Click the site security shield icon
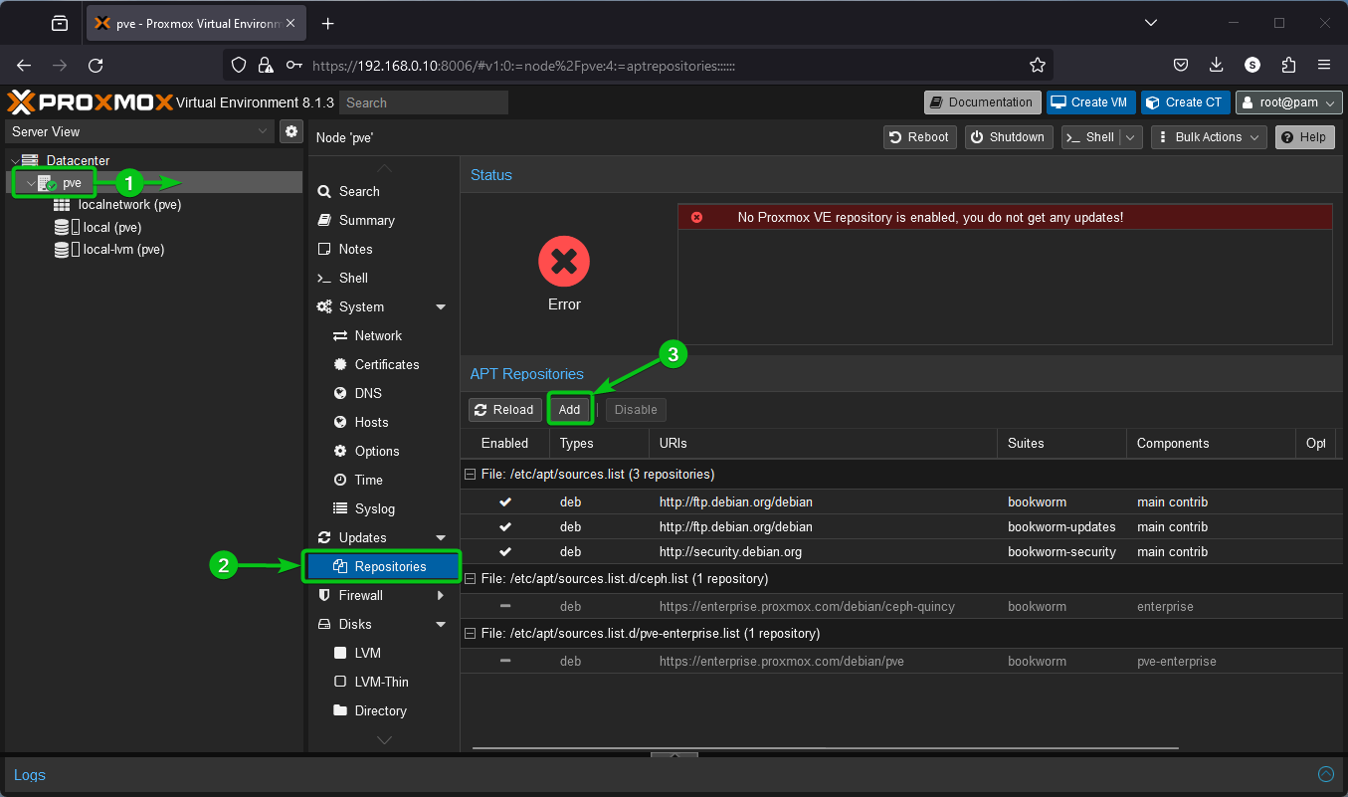The height and width of the screenshot is (797, 1348). [239, 66]
